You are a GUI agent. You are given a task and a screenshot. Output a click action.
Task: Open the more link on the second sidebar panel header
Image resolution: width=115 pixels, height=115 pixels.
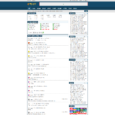click(85, 36)
